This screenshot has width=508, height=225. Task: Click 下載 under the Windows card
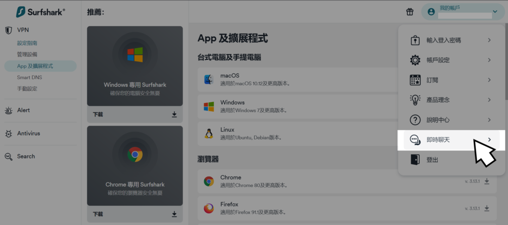[98, 114]
